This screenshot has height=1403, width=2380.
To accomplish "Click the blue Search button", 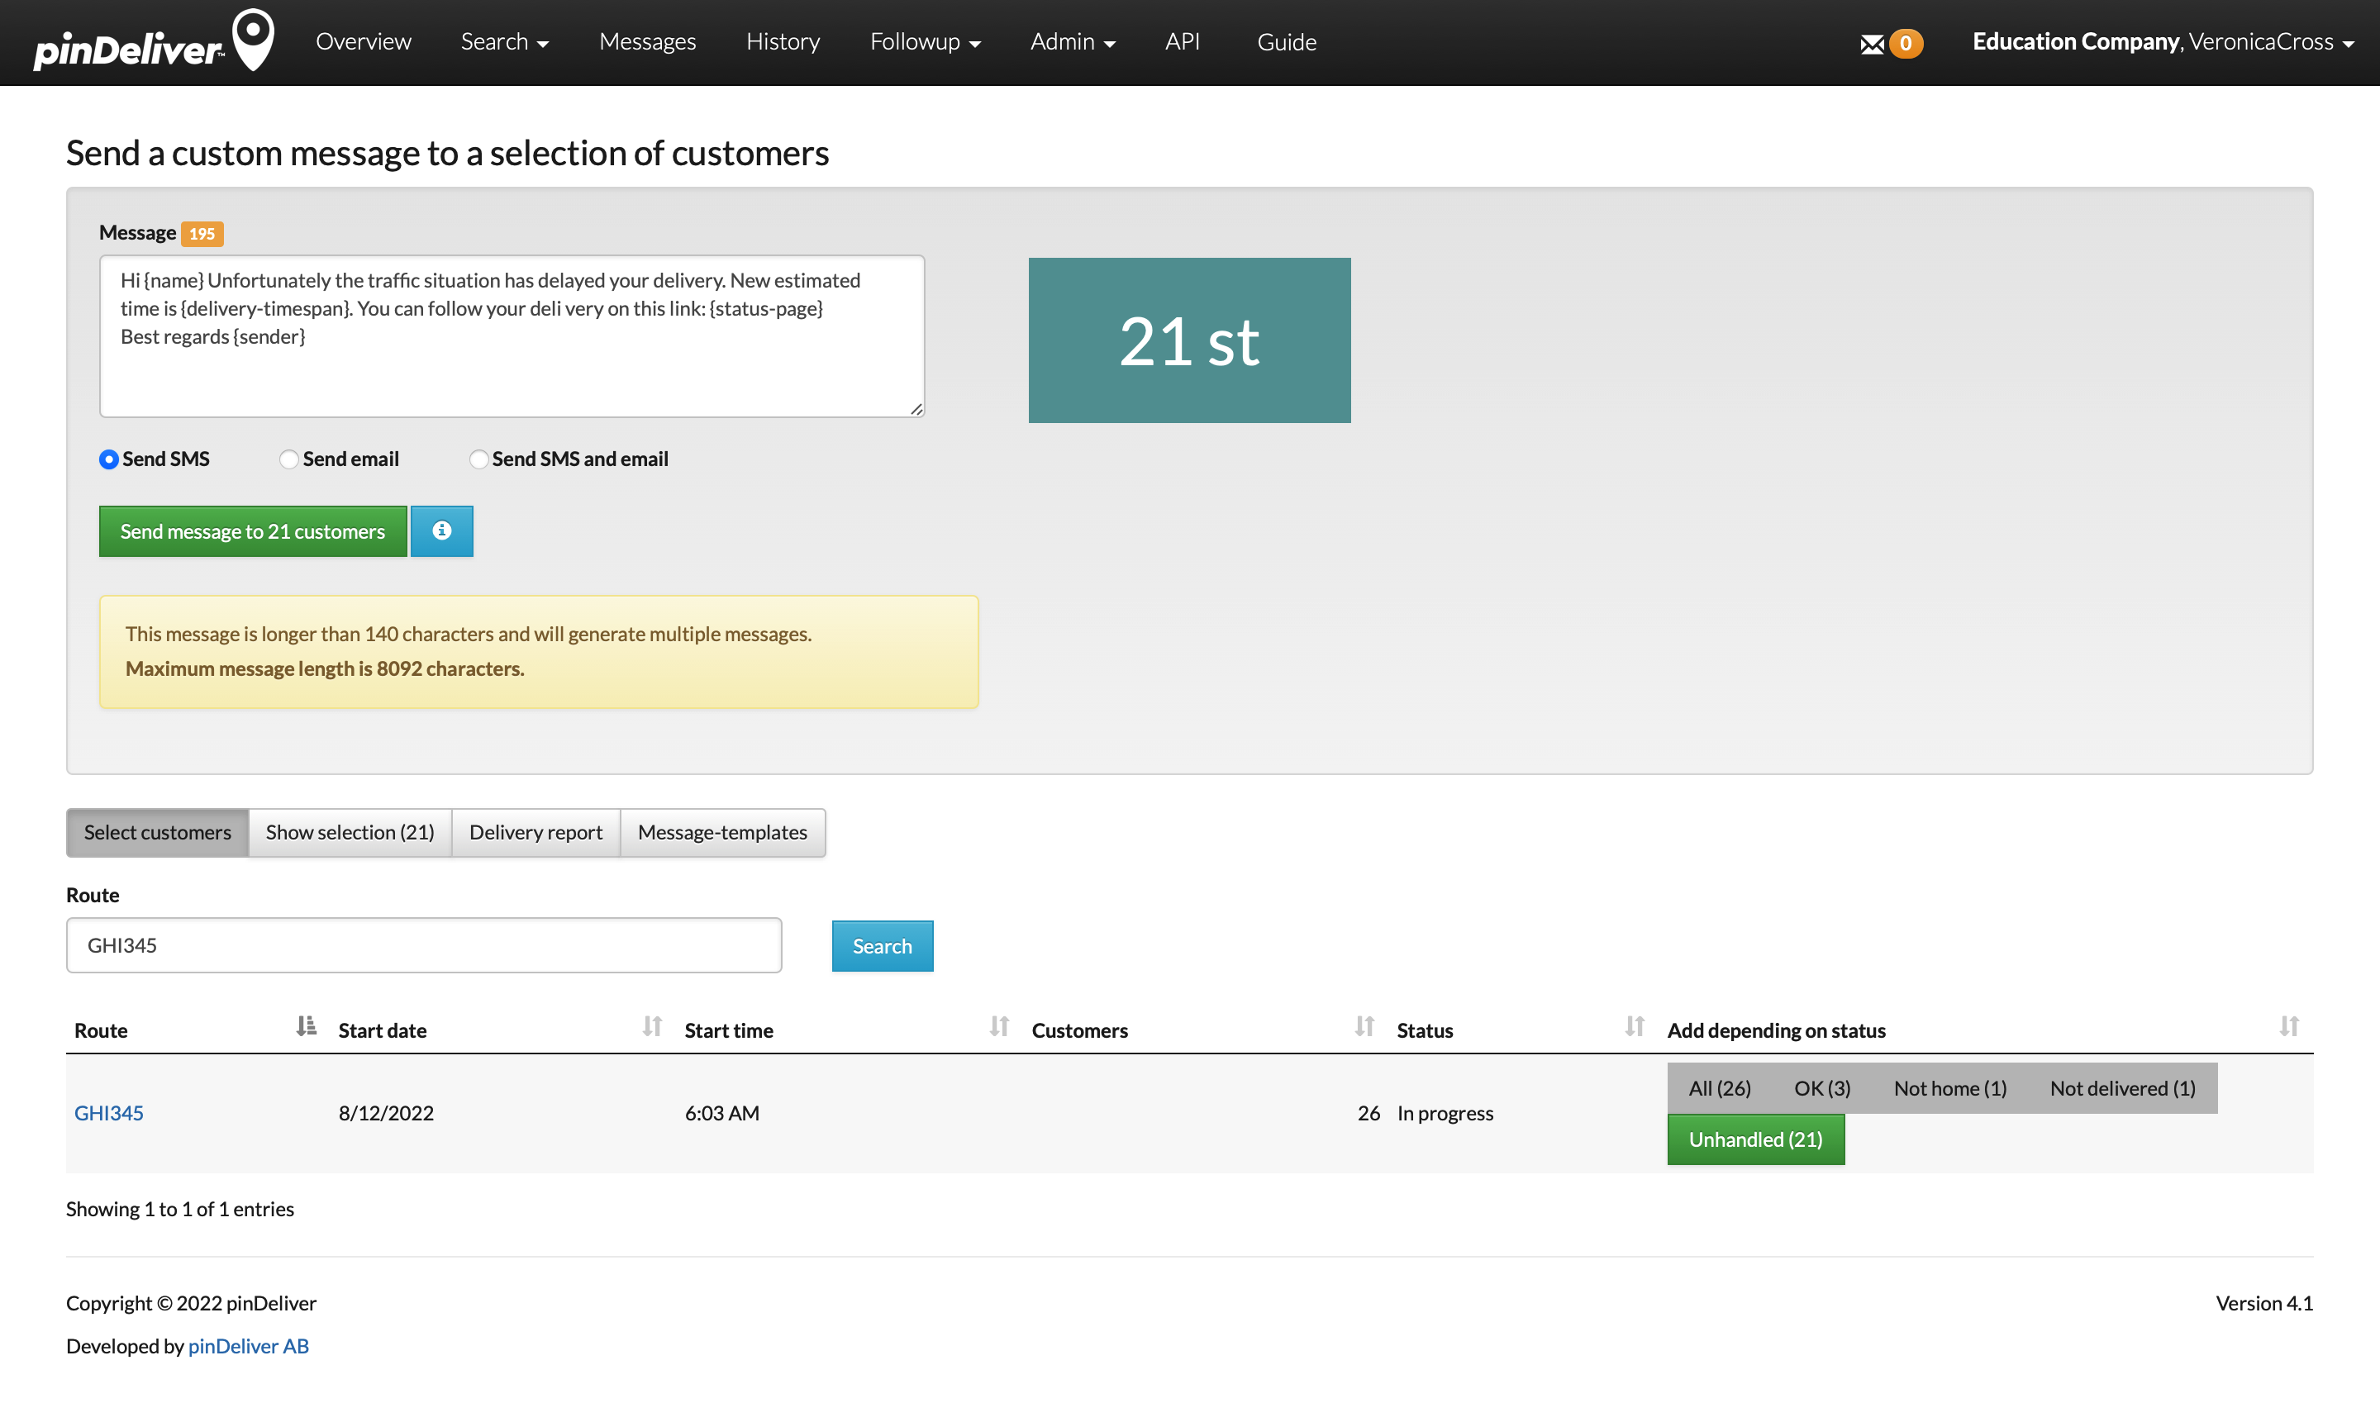I will [x=883, y=945].
